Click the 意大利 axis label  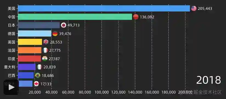(10, 67)
